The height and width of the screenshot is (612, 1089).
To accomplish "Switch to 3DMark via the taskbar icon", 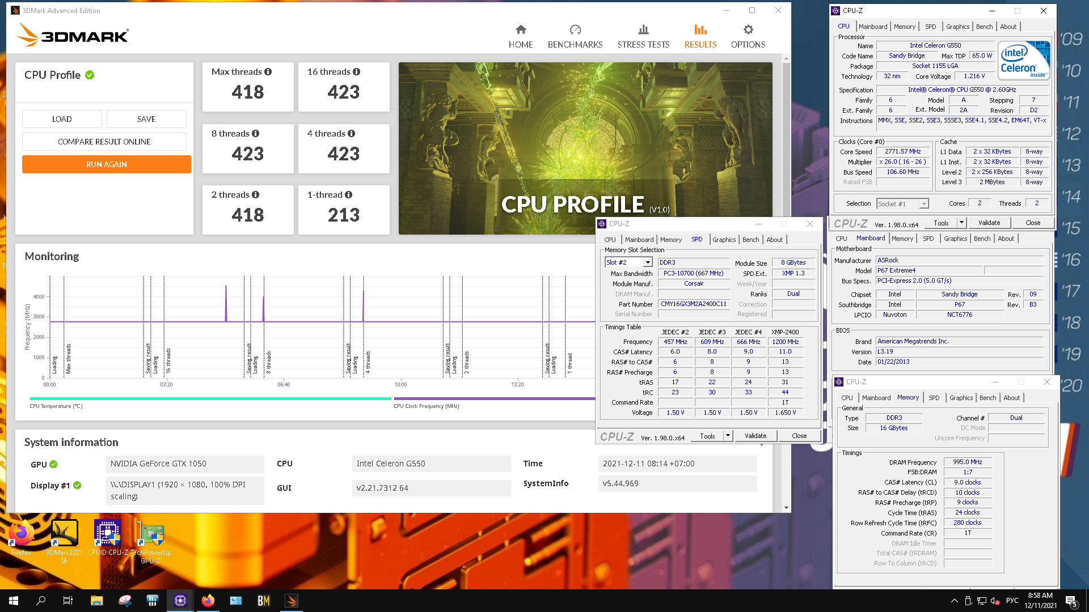I will click(292, 601).
